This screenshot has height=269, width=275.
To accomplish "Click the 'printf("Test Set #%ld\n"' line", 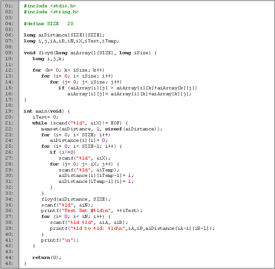I will click(92, 211).
